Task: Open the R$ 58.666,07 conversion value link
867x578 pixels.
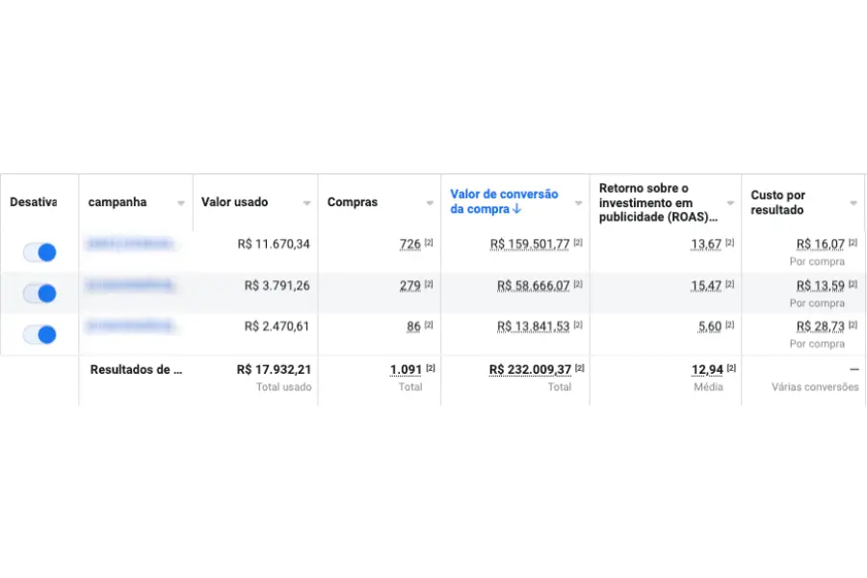Action: pos(533,286)
